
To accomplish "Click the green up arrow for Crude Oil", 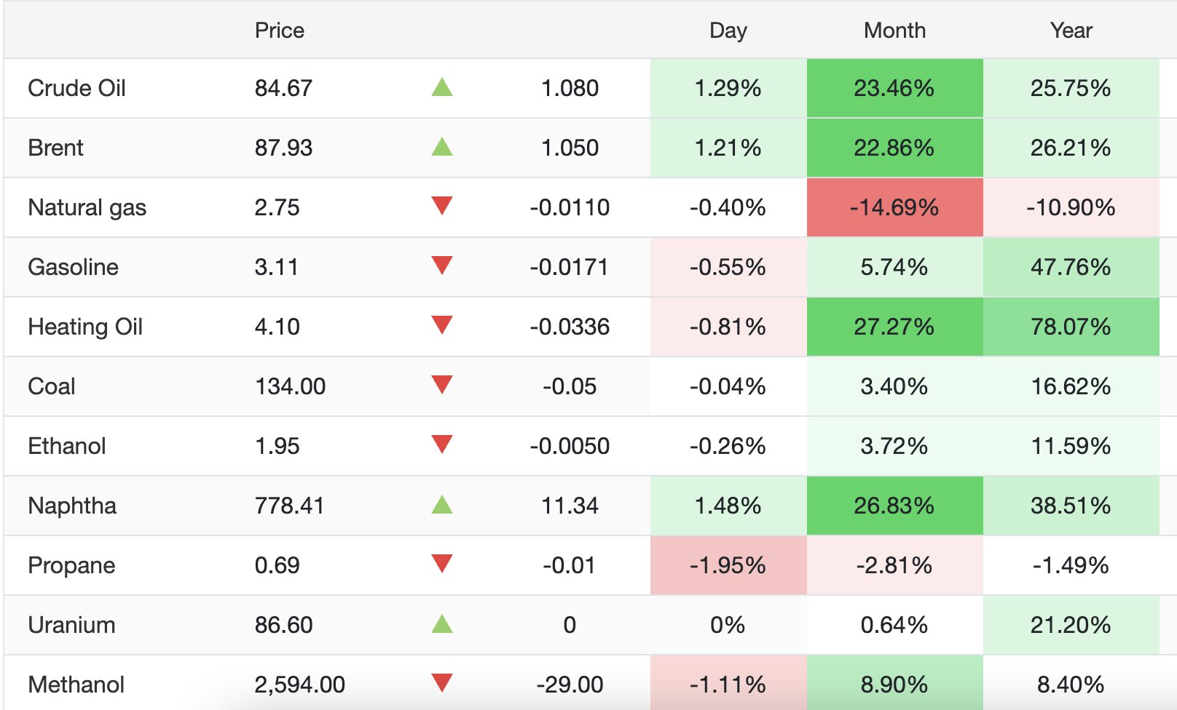I will pyautogui.click(x=442, y=87).
